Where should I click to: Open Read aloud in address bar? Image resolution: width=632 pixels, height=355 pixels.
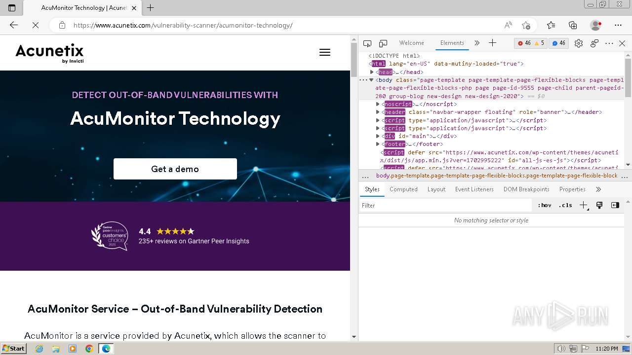pos(508,25)
